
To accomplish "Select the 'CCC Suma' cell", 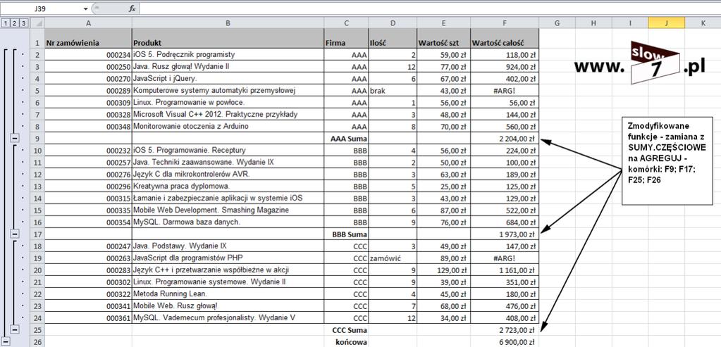I will point(346,329).
